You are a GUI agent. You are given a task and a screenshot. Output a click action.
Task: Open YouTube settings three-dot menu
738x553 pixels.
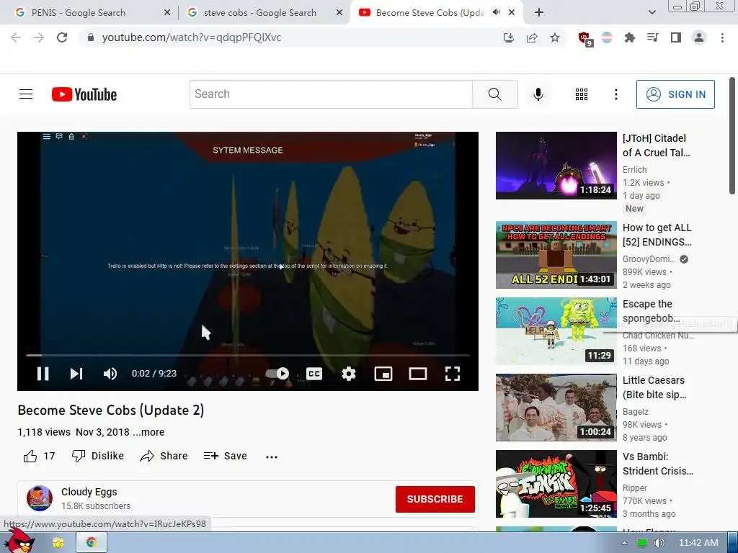click(615, 94)
